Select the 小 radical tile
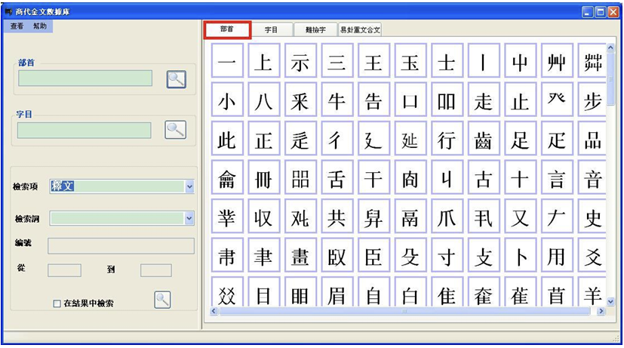The image size is (624, 348). pyautogui.click(x=227, y=100)
